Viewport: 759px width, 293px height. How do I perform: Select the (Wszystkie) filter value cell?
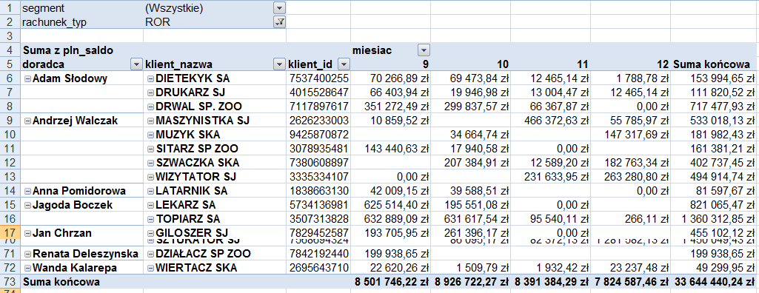click(x=215, y=8)
